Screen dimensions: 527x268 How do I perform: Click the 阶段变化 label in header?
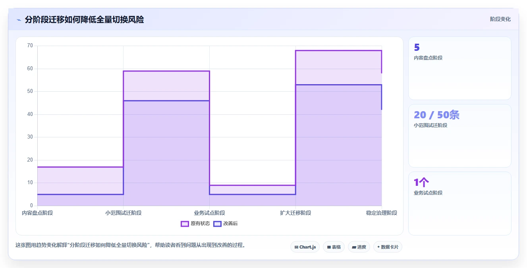click(x=500, y=19)
